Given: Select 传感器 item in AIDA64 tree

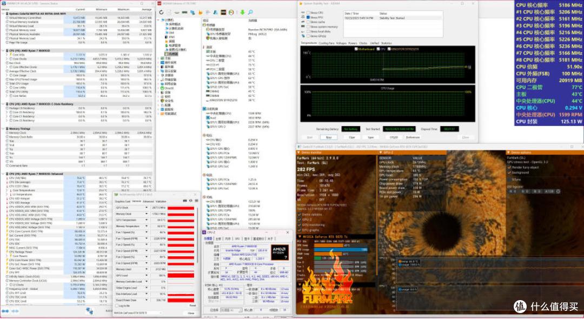Looking at the screenshot, I should (x=171, y=54).
